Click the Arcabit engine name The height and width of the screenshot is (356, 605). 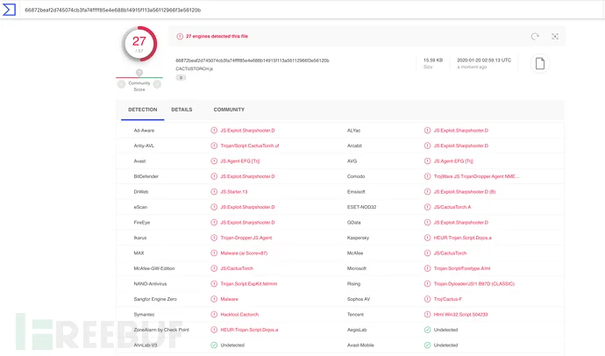pyautogui.click(x=354, y=146)
